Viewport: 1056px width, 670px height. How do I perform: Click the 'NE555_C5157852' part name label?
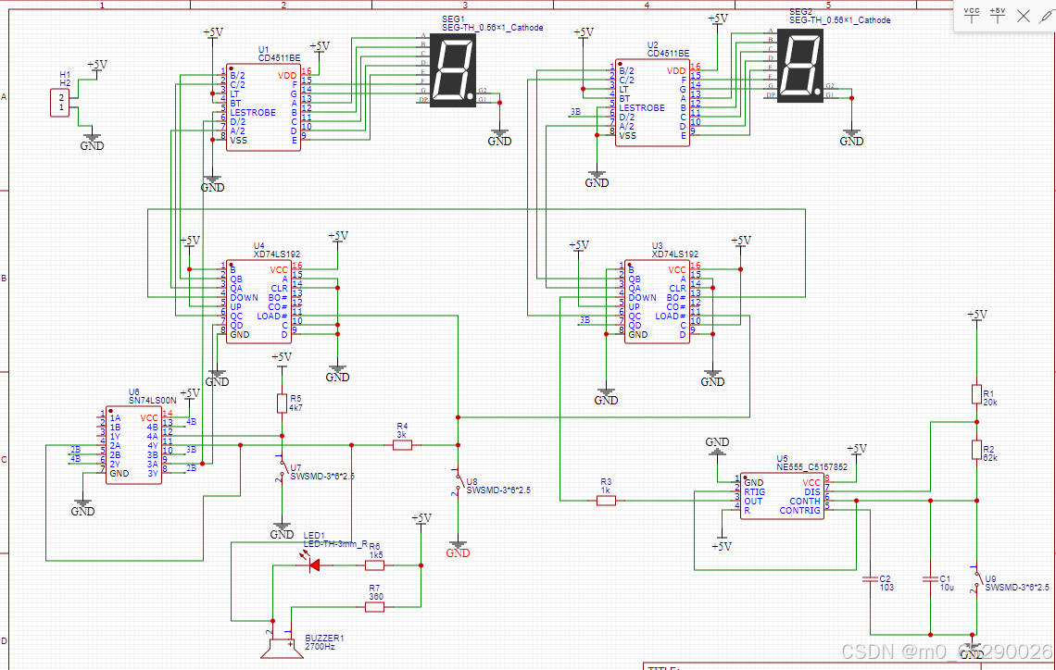[x=811, y=466]
